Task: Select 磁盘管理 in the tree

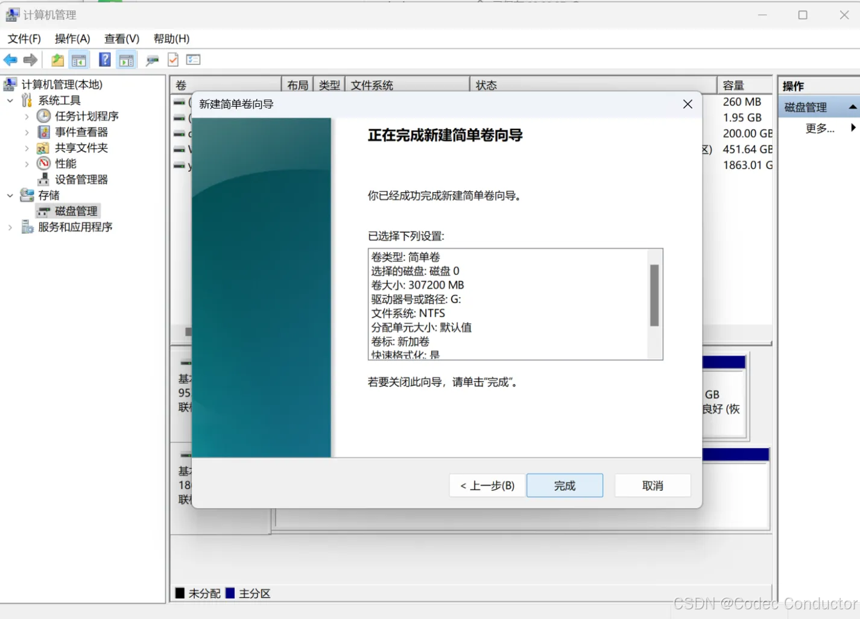Action: click(x=76, y=211)
